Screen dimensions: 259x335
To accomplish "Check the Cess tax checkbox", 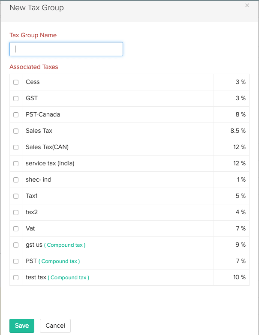I will (16, 82).
